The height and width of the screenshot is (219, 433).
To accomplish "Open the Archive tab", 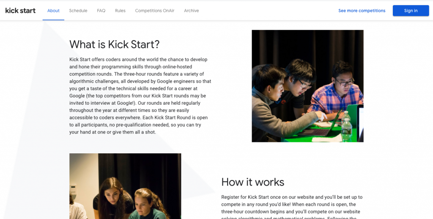I will point(192,11).
